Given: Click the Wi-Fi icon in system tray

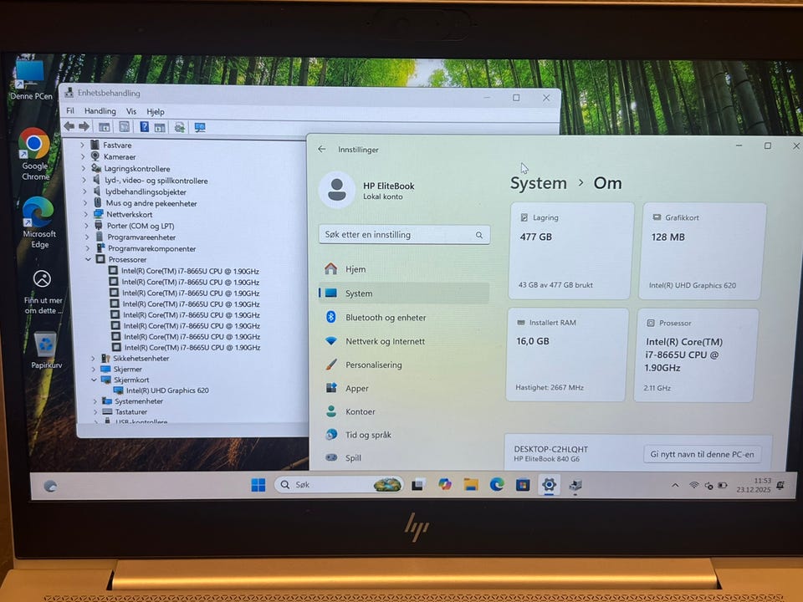Looking at the screenshot, I should pos(693,485).
